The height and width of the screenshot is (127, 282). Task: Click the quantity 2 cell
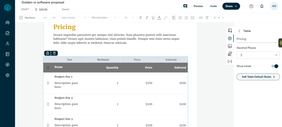(x=117, y=83)
